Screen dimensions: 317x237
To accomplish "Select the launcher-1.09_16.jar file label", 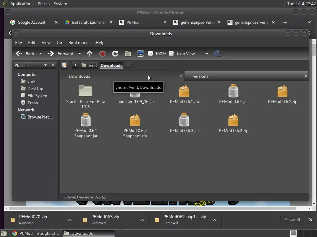I will click(135, 102).
